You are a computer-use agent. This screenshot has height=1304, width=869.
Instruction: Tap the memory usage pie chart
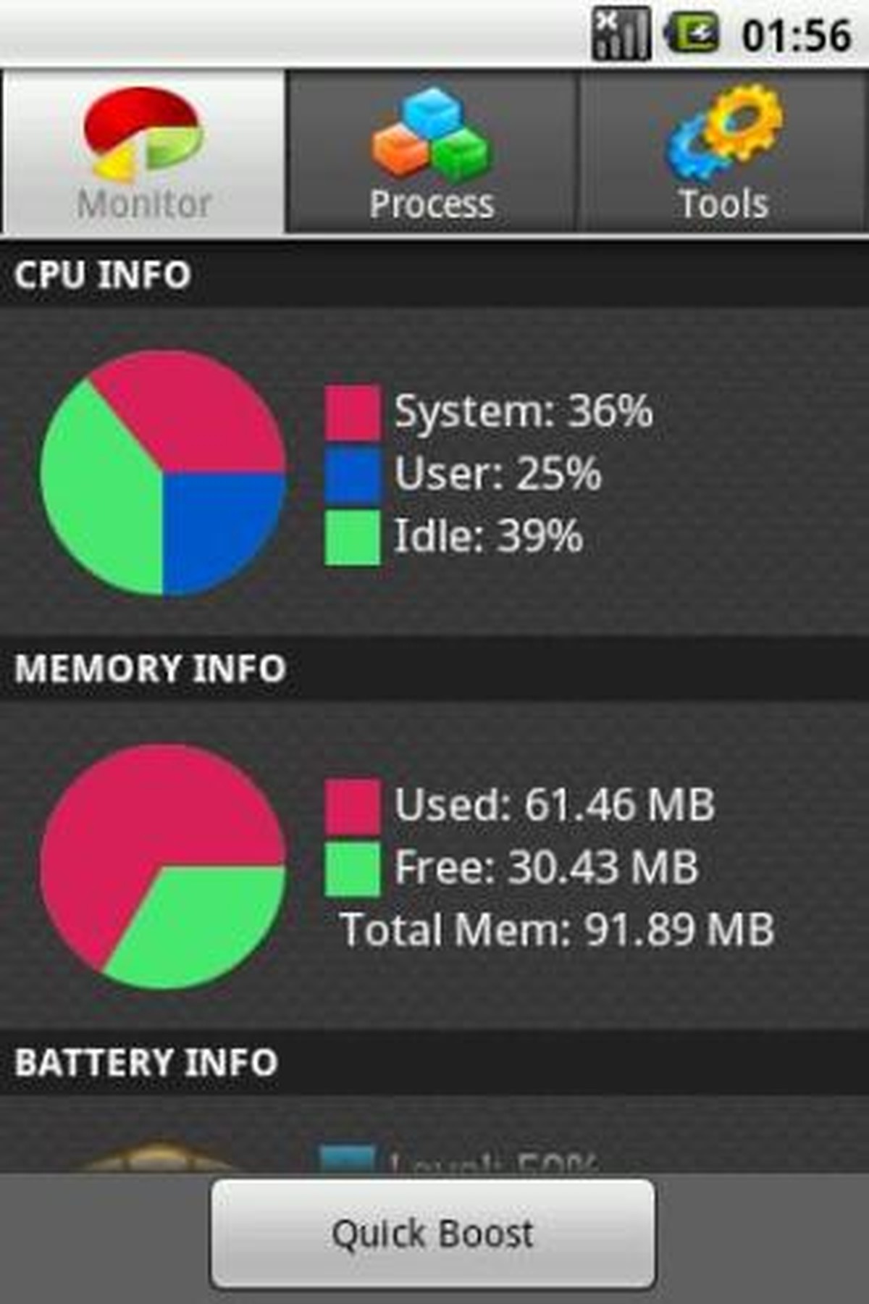tap(163, 866)
